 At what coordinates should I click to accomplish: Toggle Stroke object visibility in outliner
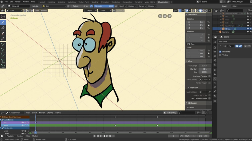click(x=251, y=29)
